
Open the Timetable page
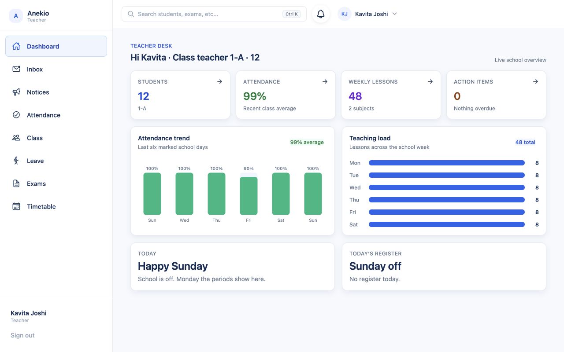coord(56,206)
